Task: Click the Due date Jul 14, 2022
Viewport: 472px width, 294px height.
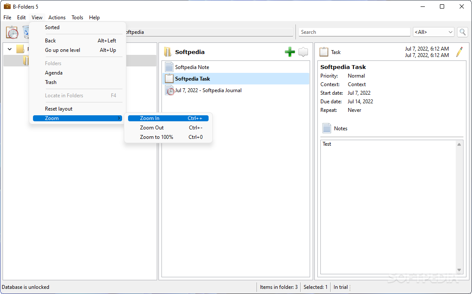Action: click(360, 102)
